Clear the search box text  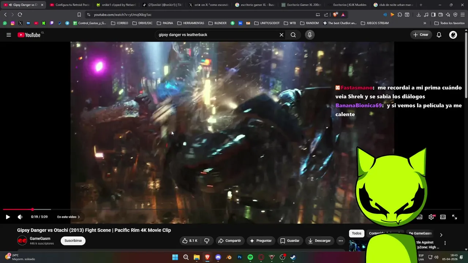coord(282,35)
